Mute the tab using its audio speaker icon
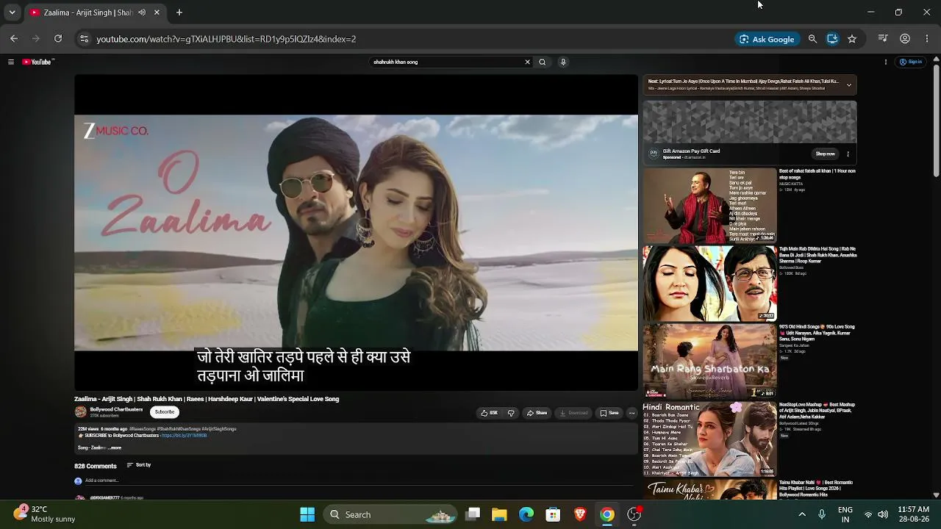 point(142,12)
